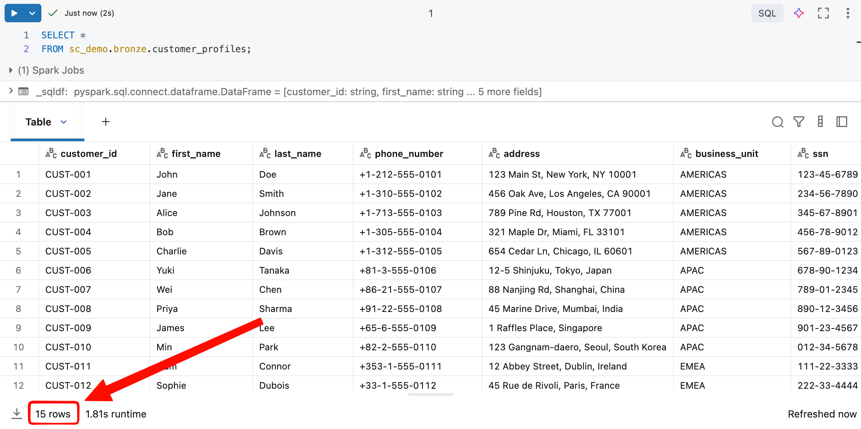Click the horizontal scrollbar under the table
Image resolution: width=861 pixels, height=429 pixels.
tap(430, 394)
